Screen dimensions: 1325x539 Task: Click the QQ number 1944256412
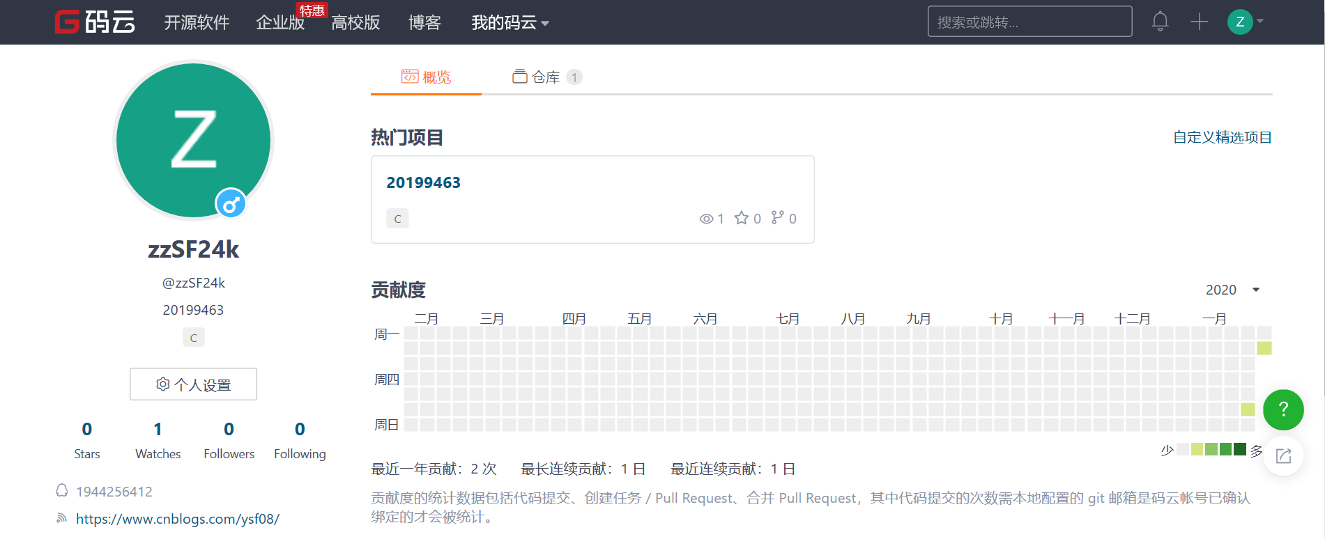(114, 492)
